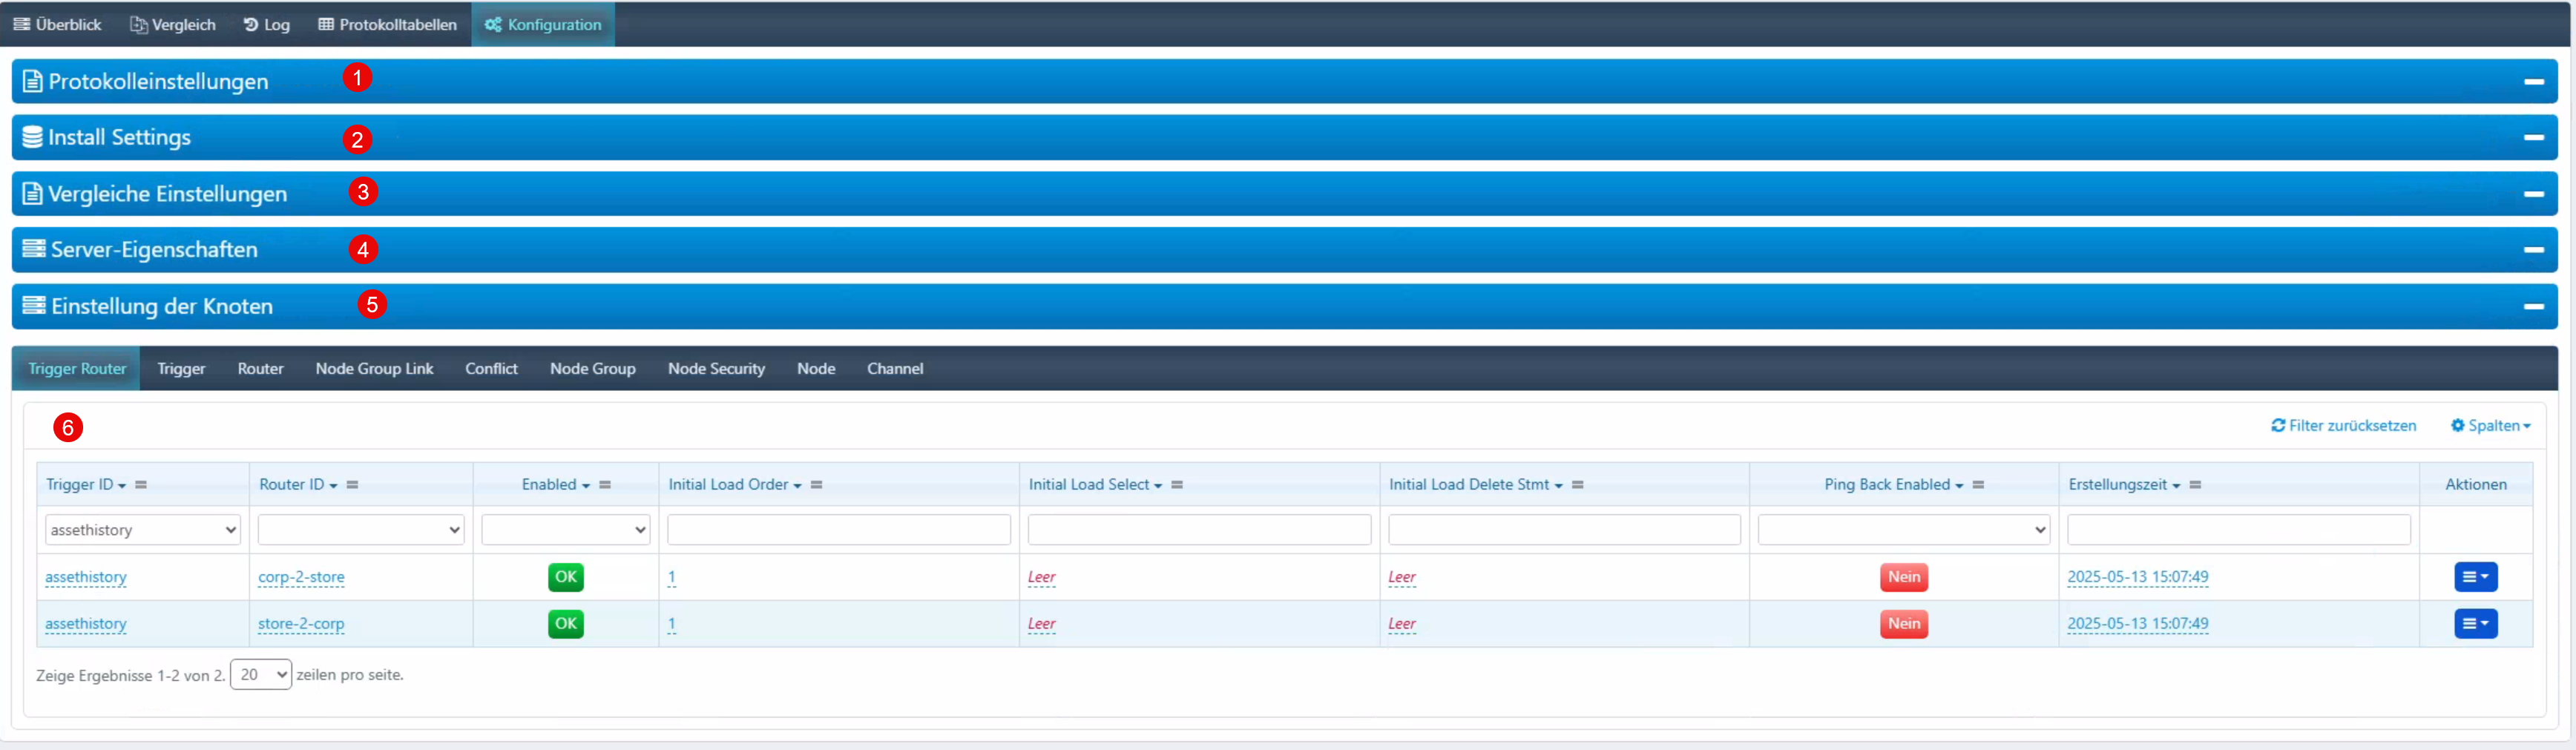
Task: Click the corp-2-store router link
Action: [301, 577]
